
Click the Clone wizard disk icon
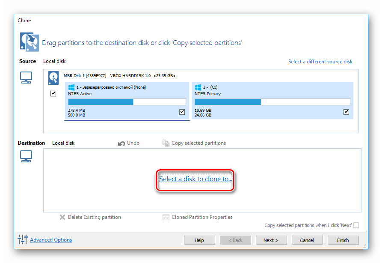(x=28, y=42)
